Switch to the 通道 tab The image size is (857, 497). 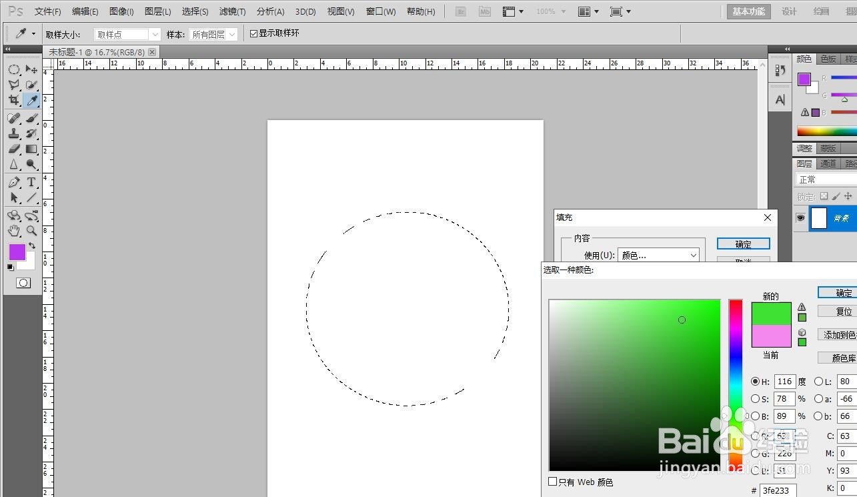[x=828, y=163]
